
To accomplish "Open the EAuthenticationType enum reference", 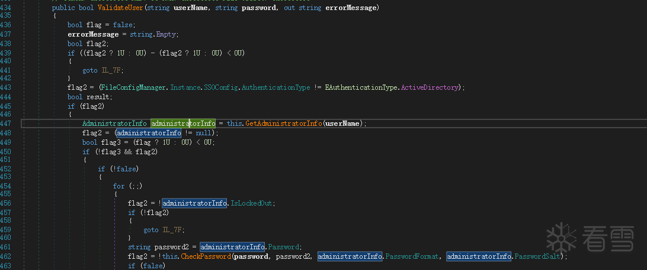I will click(x=361, y=87).
